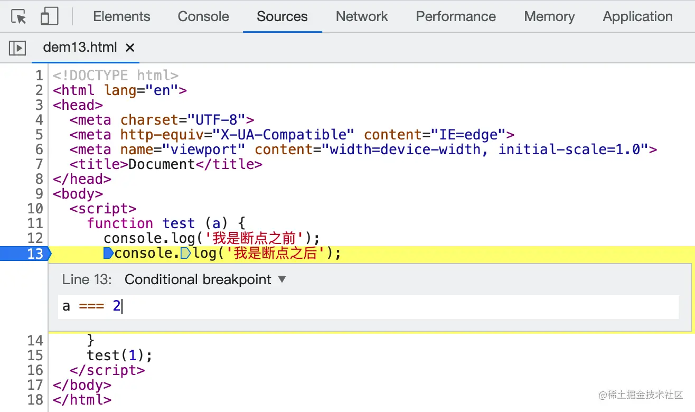Click the line number 1 gutter
Screen dimensions: 695x412
click(39, 76)
